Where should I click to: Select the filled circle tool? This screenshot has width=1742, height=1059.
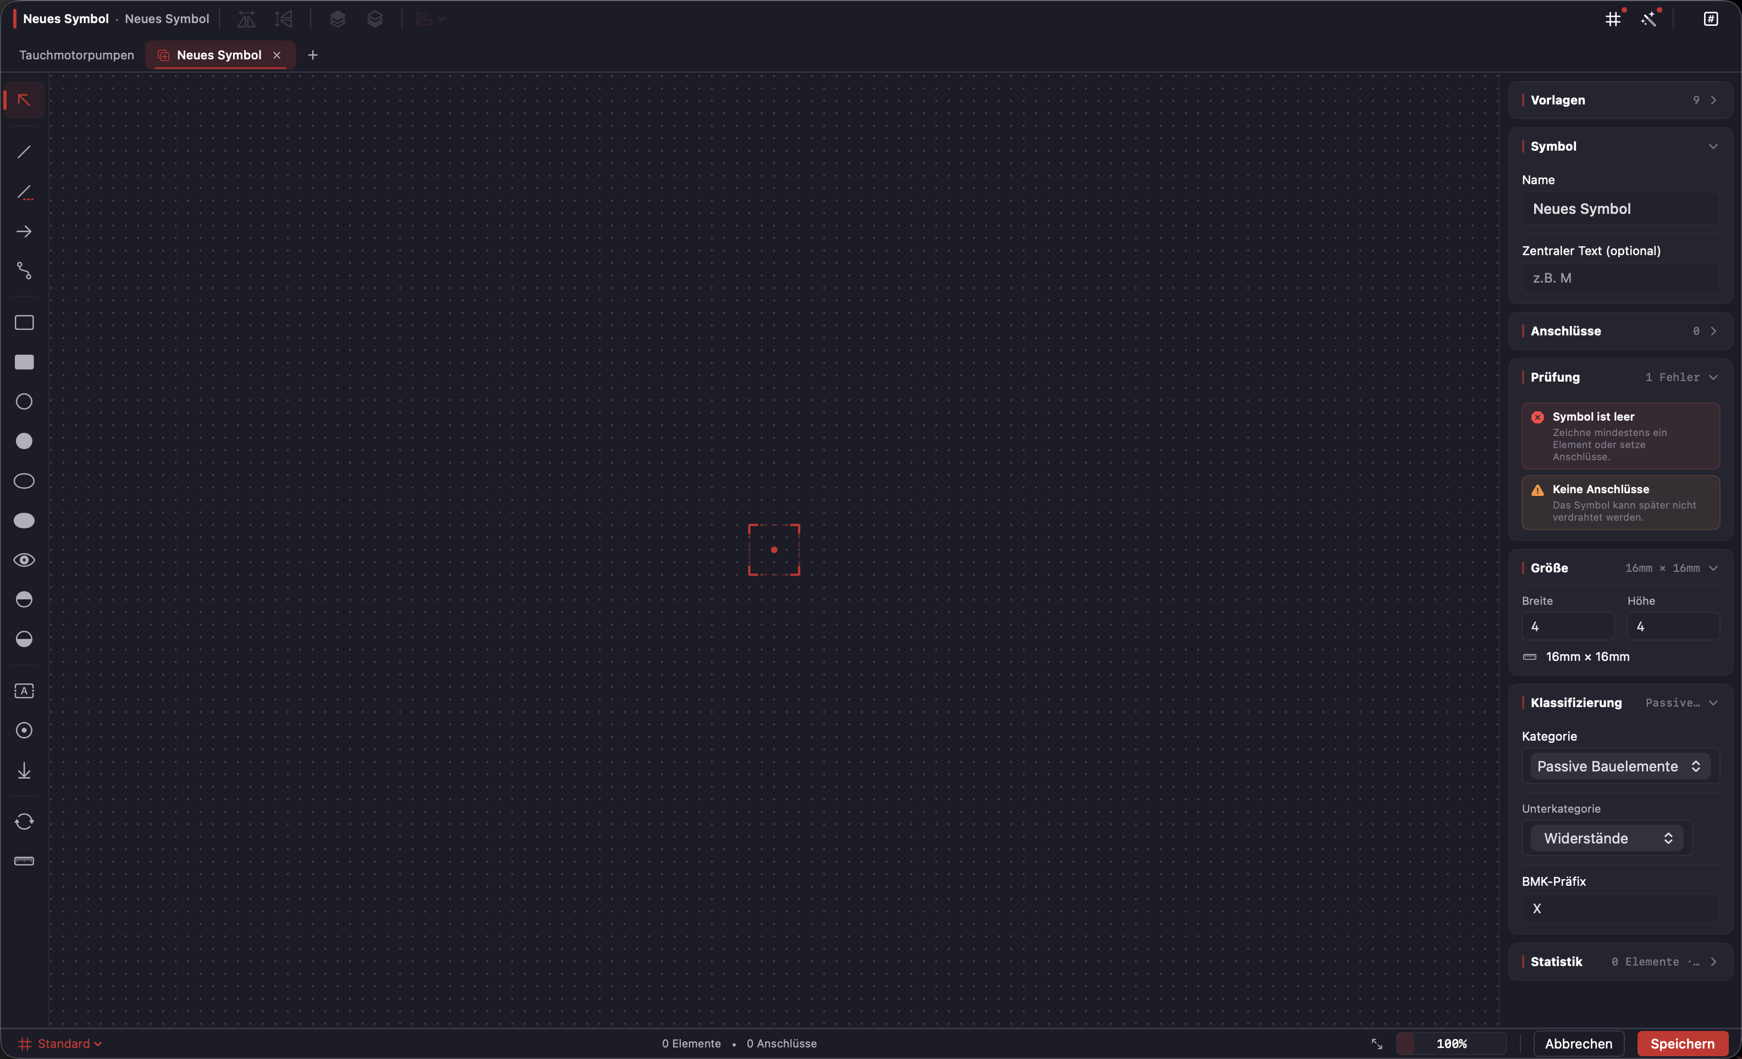24,441
